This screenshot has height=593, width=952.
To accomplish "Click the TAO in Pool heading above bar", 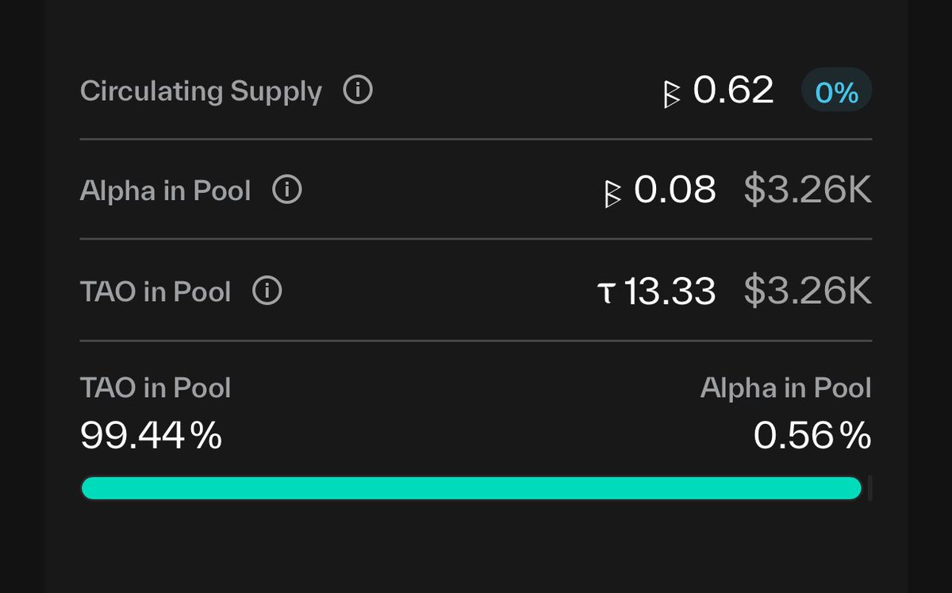I will tap(155, 387).
